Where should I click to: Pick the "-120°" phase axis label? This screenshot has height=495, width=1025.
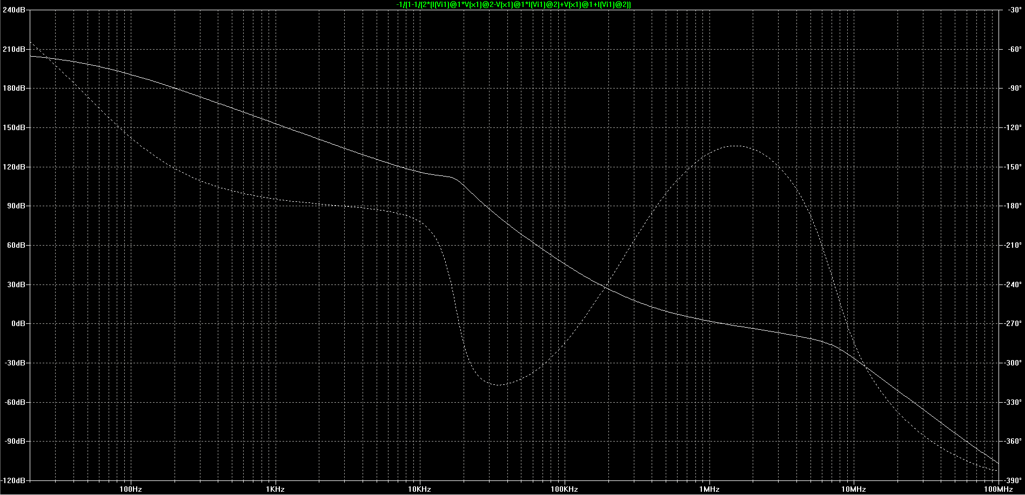point(1013,128)
